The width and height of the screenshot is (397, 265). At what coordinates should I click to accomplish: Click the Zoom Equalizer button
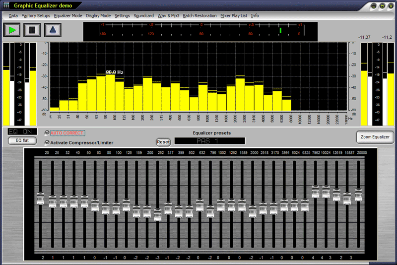pyautogui.click(x=375, y=137)
